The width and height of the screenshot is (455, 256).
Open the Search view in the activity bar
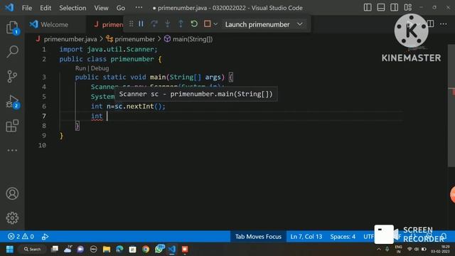[x=12, y=52]
